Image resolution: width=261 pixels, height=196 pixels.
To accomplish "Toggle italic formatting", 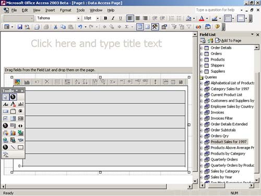I will (113, 18).
